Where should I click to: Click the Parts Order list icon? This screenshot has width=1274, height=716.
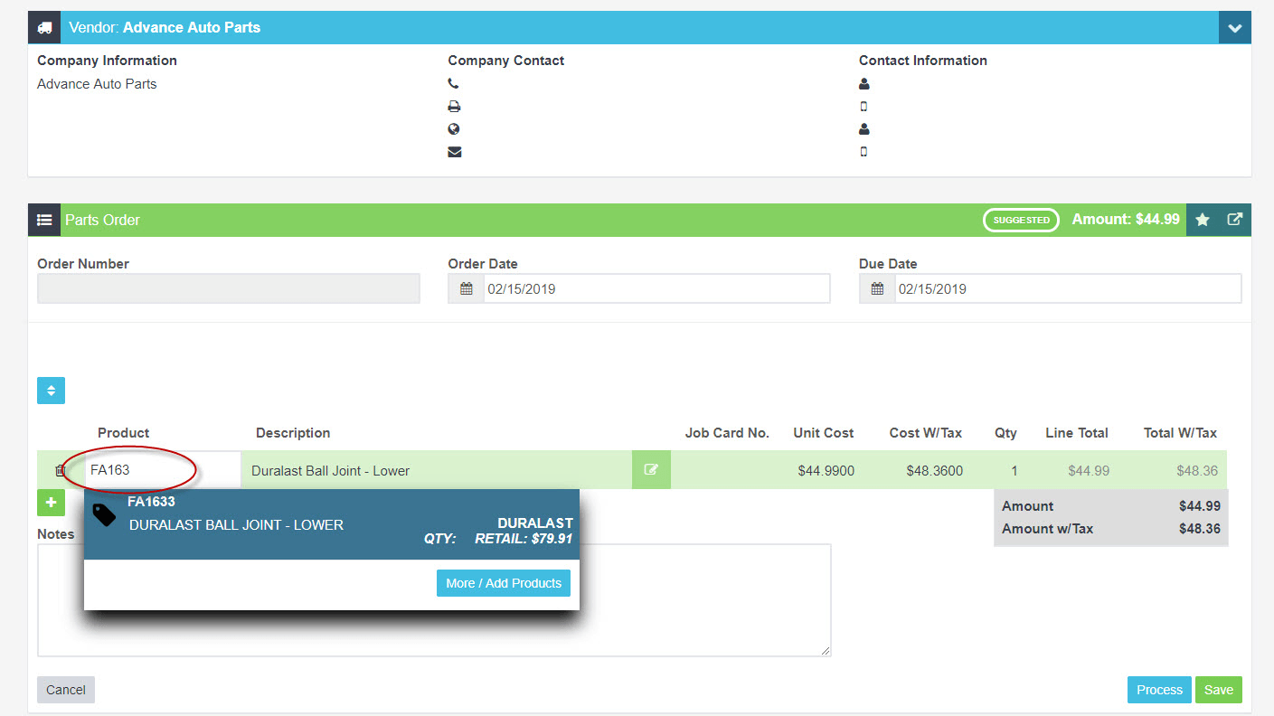pos(44,220)
